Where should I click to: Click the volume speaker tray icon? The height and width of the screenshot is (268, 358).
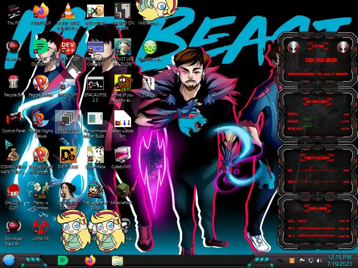tap(319, 260)
